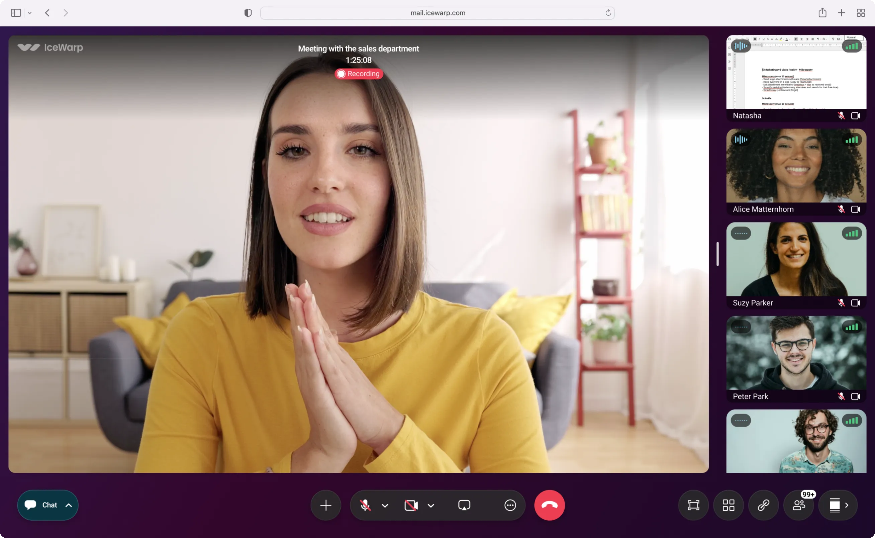Select Suzy Parker's video thumbnail
The height and width of the screenshot is (538, 875).
pos(796,259)
